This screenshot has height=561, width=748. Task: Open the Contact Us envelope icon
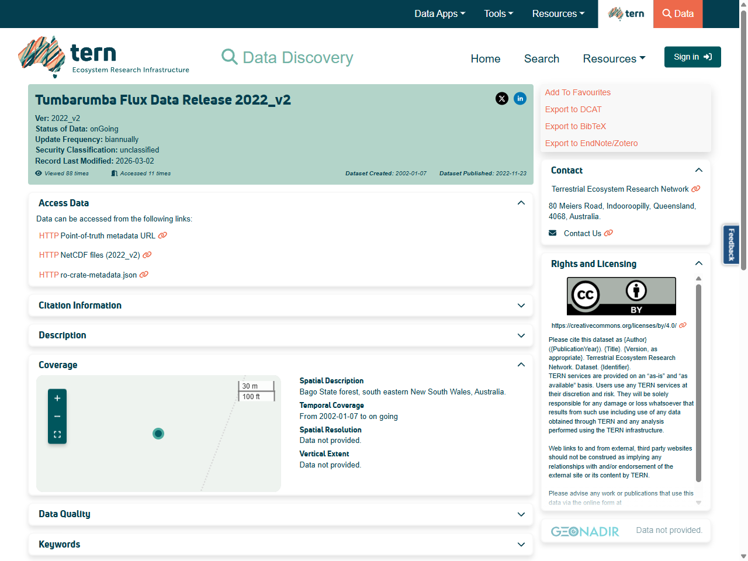click(552, 233)
